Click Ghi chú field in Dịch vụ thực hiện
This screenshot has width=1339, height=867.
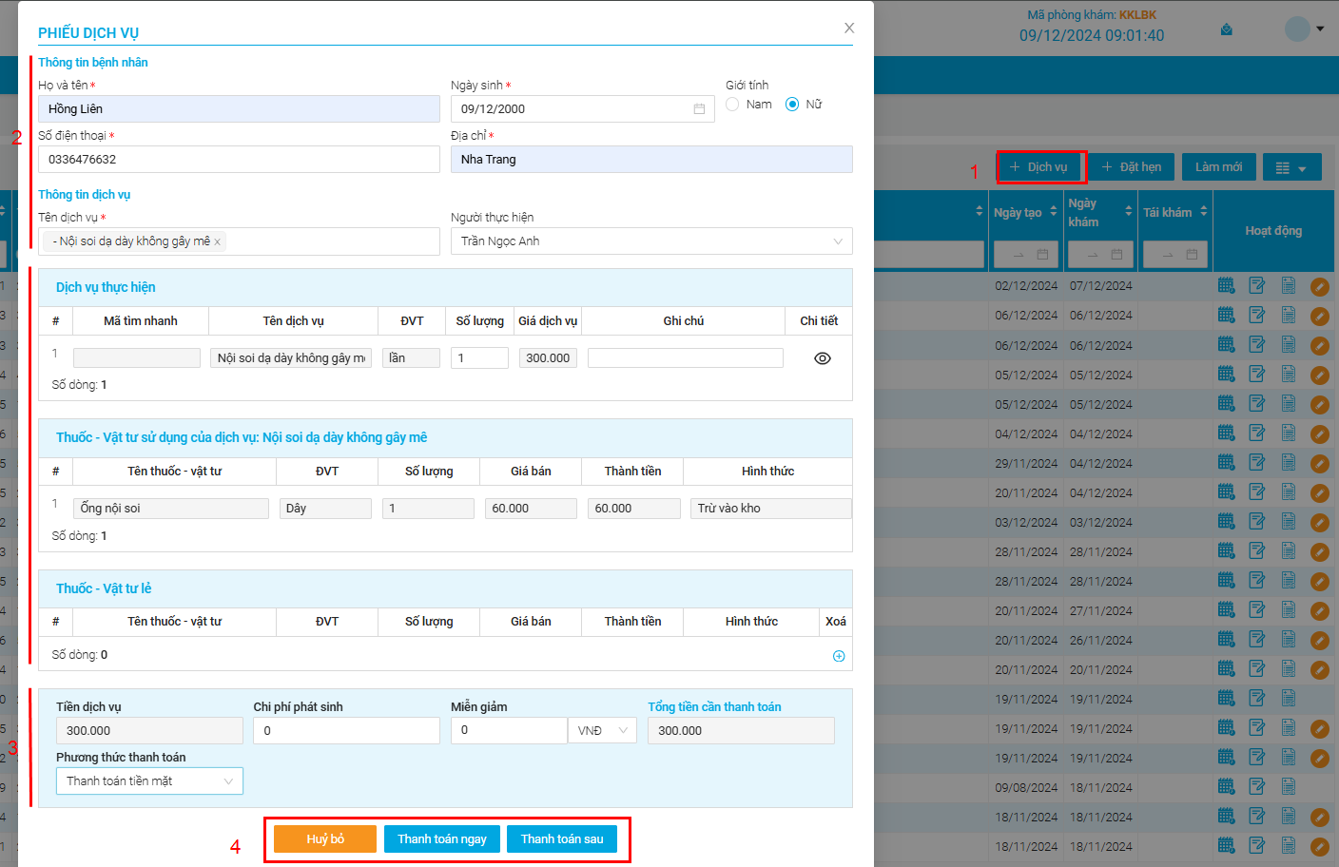pyautogui.click(x=686, y=358)
